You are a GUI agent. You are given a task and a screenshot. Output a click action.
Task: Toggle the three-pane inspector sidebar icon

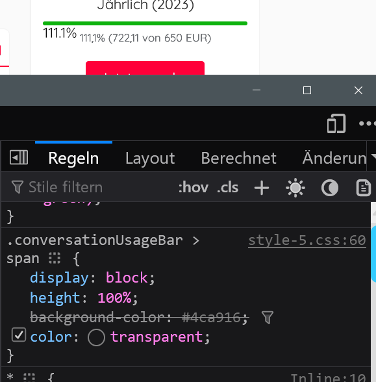[19, 157]
